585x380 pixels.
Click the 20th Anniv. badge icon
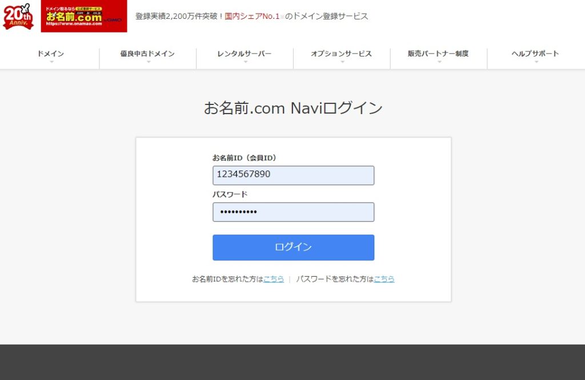point(18,17)
